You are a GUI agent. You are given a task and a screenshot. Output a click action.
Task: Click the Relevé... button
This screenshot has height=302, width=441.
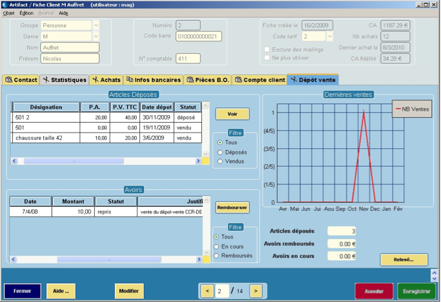404,259
